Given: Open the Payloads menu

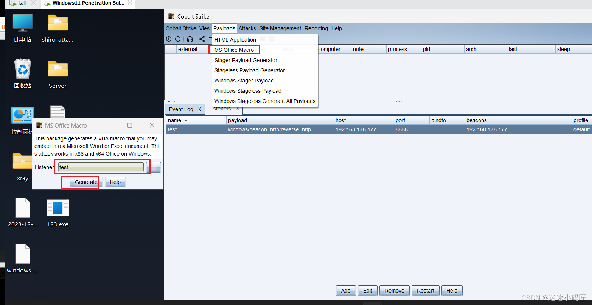Looking at the screenshot, I should (x=224, y=28).
